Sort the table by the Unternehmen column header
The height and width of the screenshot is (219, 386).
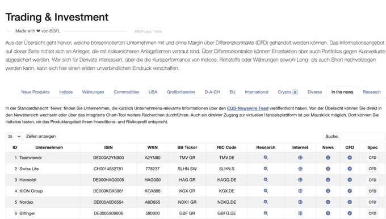[x=49, y=148]
